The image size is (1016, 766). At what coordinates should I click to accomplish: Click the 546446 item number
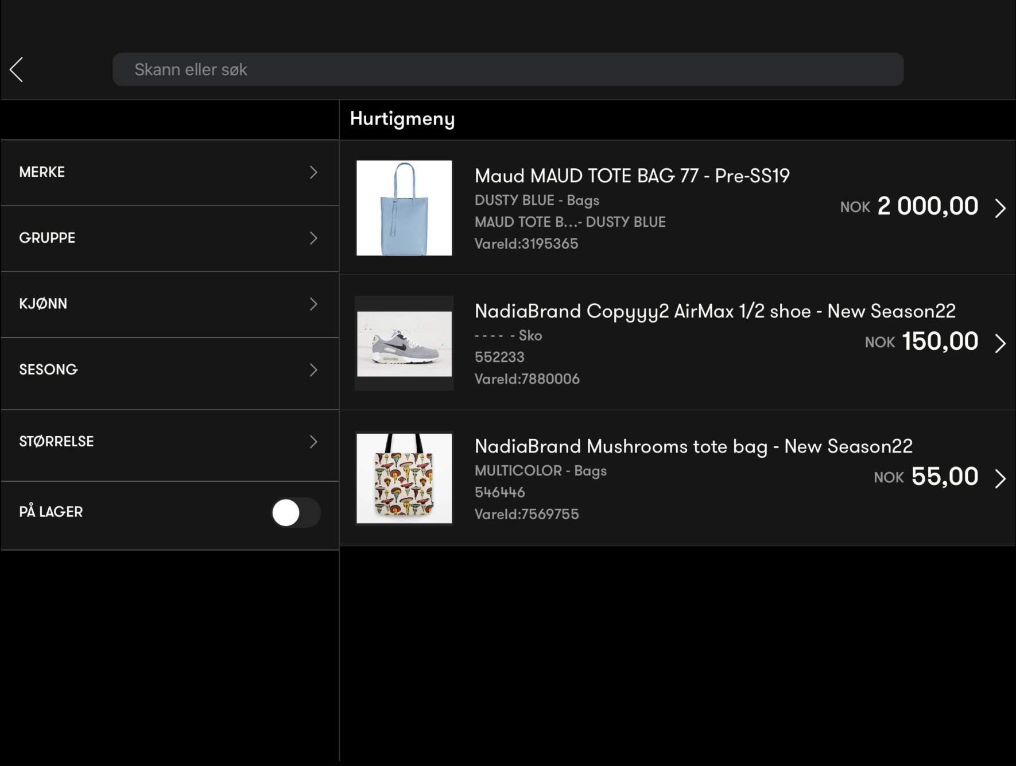coord(499,493)
